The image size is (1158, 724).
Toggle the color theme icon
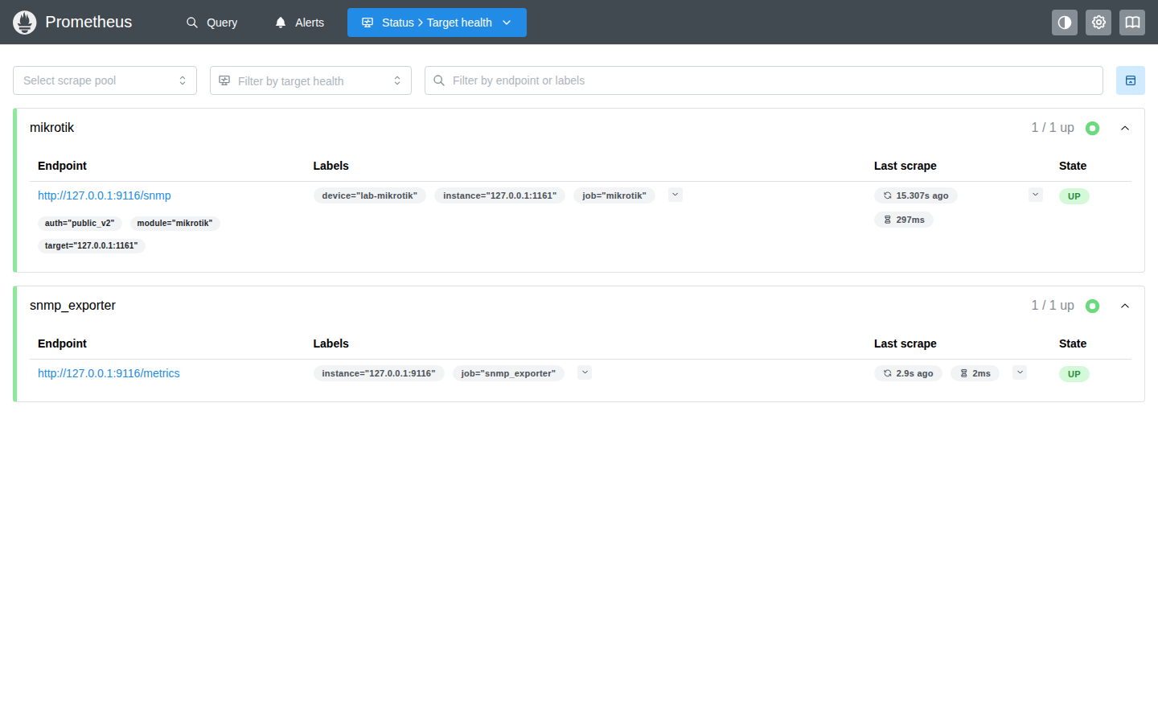point(1065,23)
